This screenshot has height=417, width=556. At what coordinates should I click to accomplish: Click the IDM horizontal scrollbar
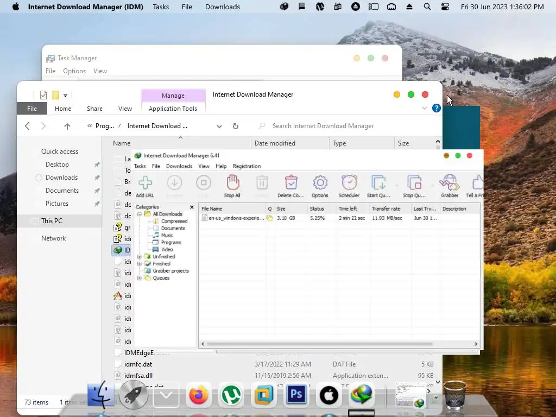point(319,344)
